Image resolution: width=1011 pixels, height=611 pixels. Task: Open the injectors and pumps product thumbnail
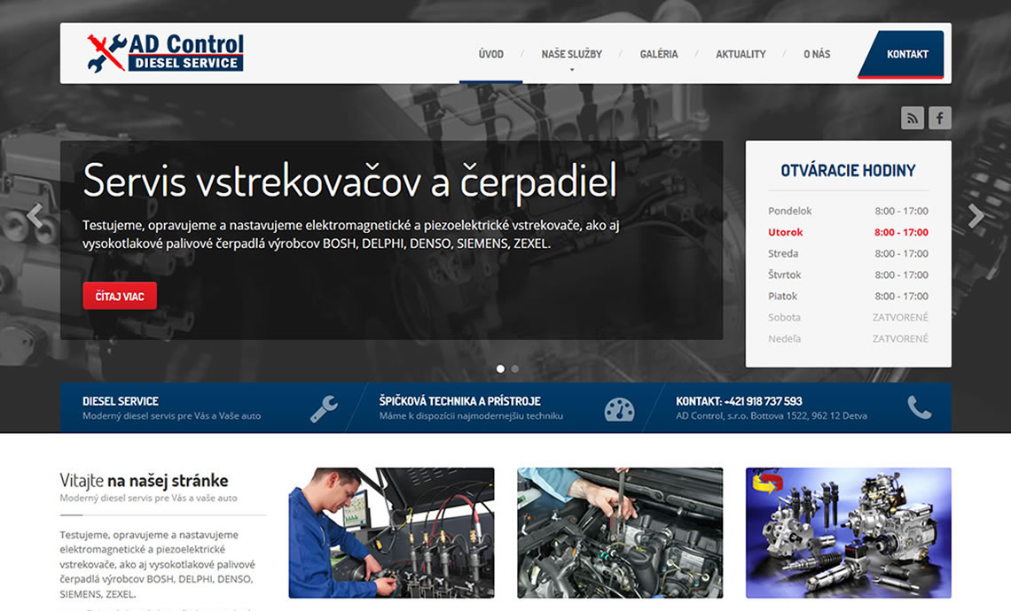click(x=849, y=533)
